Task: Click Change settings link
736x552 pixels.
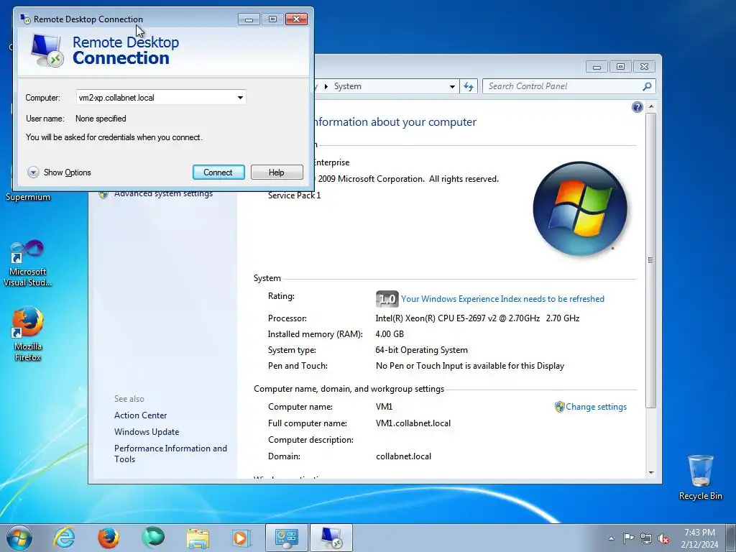Action: tap(596, 407)
